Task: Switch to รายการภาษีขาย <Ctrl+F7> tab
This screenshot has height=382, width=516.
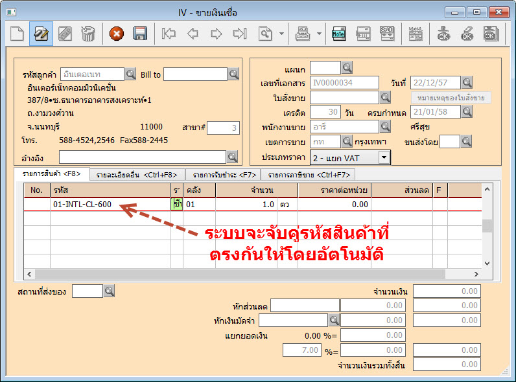Action: [309, 175]
